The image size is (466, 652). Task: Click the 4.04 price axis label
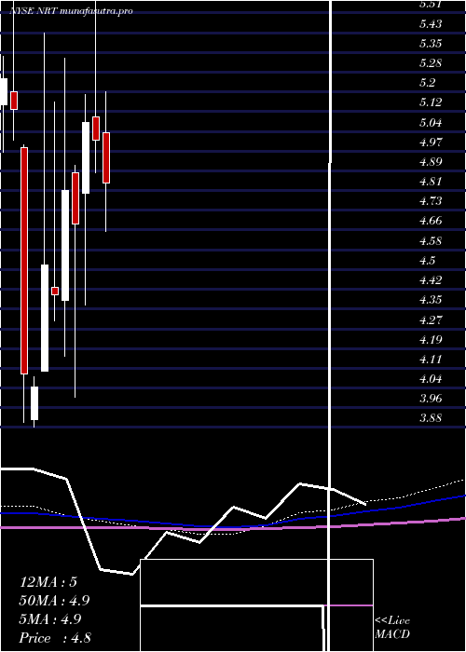(431, 379)
